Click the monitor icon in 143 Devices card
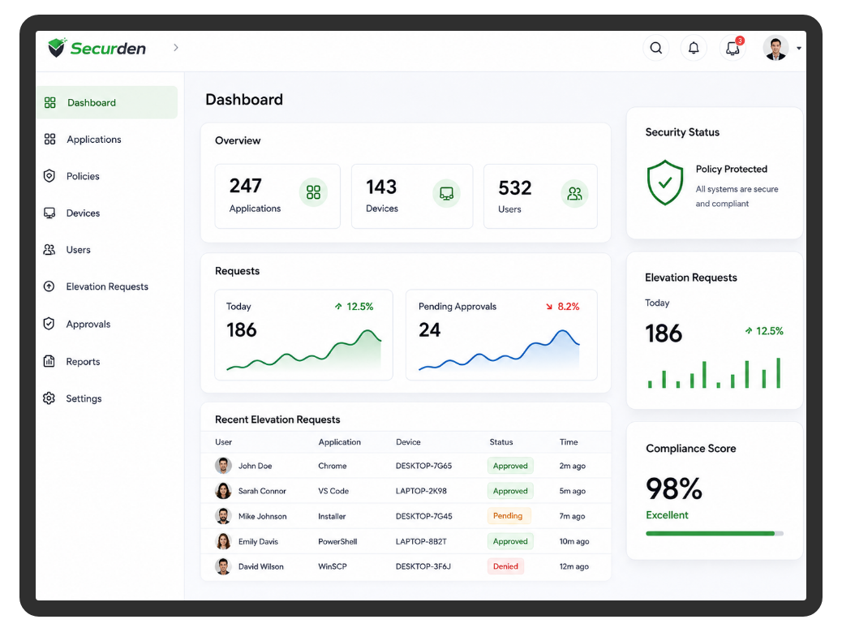842x641 pixels. 446,193
